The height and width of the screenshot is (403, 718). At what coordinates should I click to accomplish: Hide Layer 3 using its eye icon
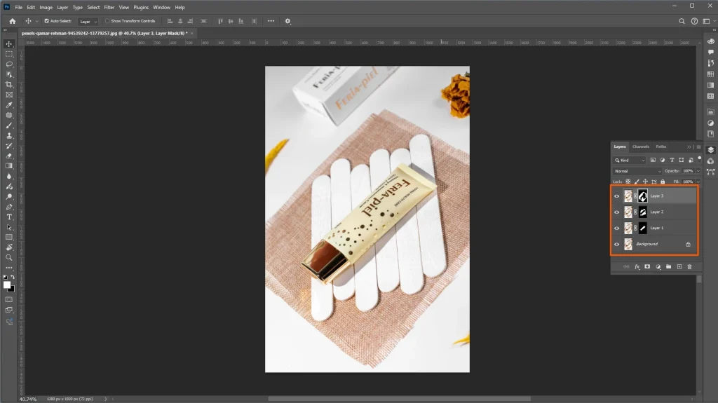coord(616,196)
